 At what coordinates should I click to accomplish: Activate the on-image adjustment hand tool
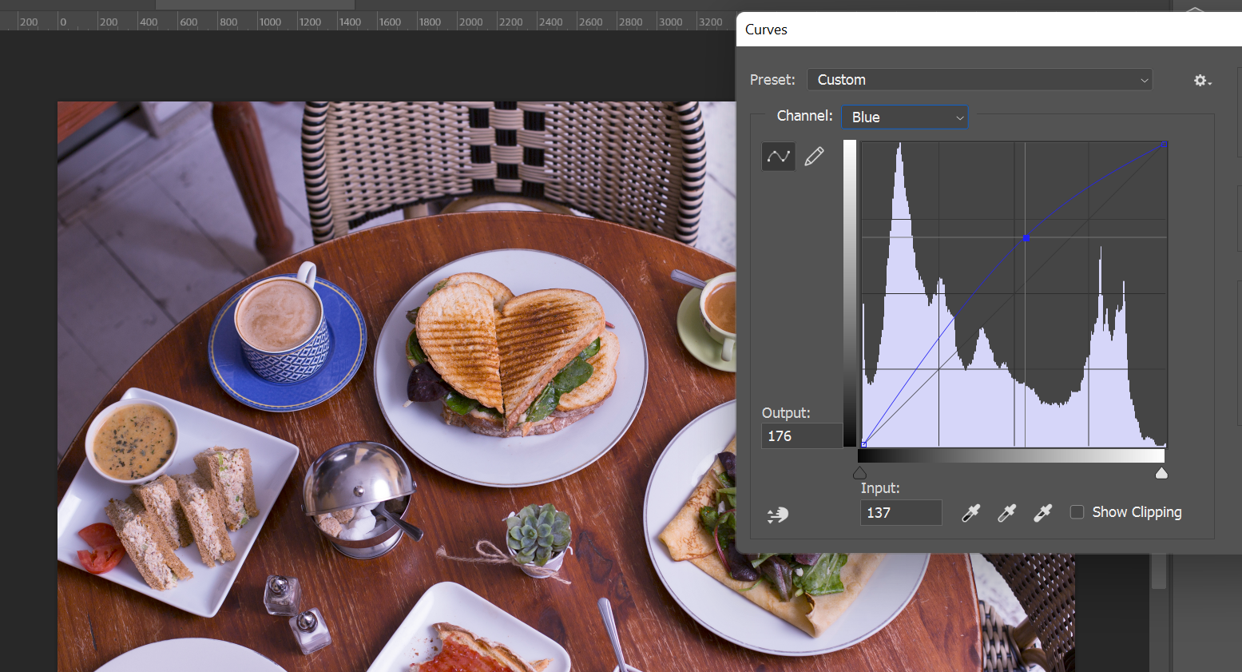click(x=778, y=515)
